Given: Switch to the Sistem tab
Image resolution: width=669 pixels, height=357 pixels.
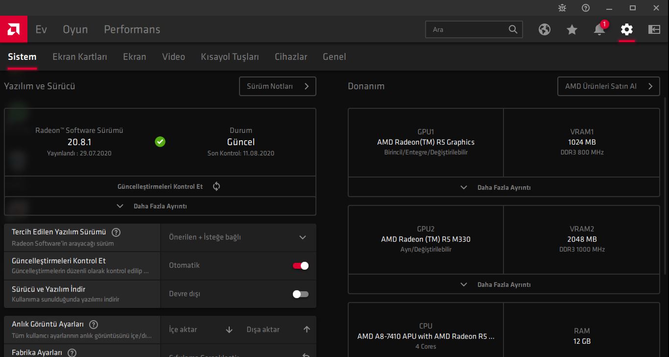Looking at the screenshot, I should coord(22,57).
